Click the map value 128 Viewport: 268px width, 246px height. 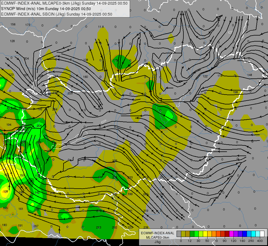click(x=12, y=41)
